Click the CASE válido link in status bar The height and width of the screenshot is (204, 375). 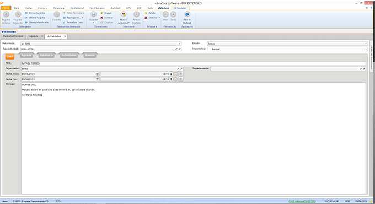pyautogui.click(x=302, y=201)
